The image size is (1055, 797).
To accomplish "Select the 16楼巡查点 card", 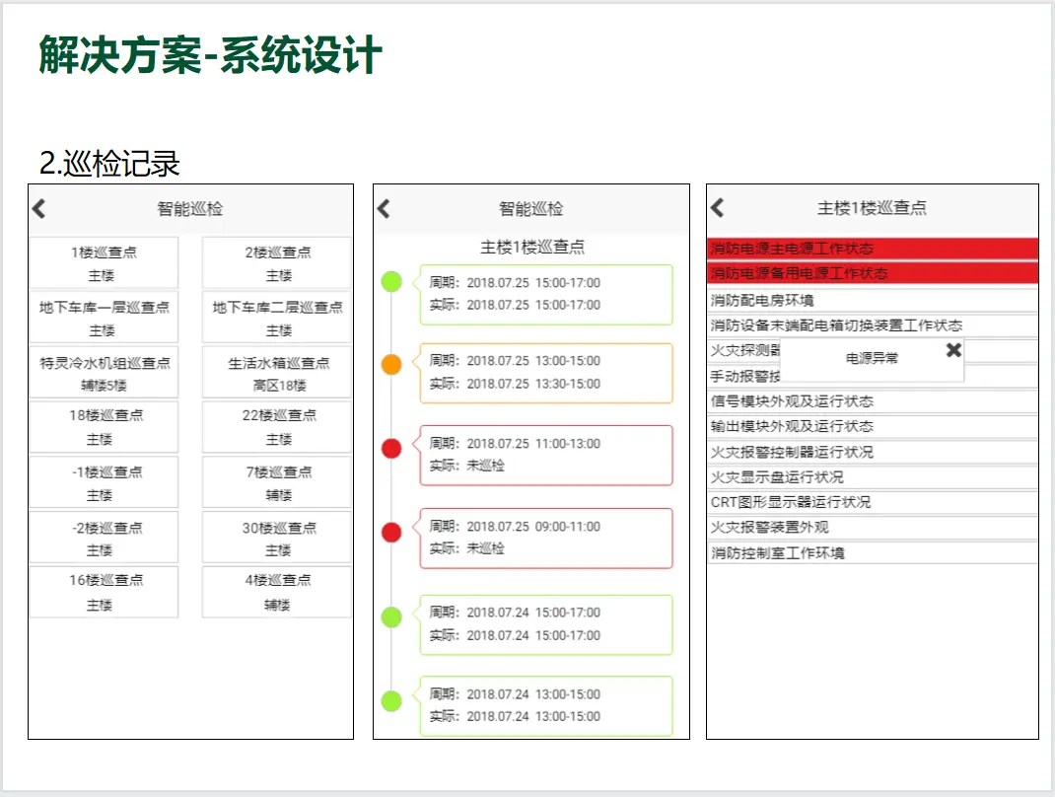I will coord(104,593).
